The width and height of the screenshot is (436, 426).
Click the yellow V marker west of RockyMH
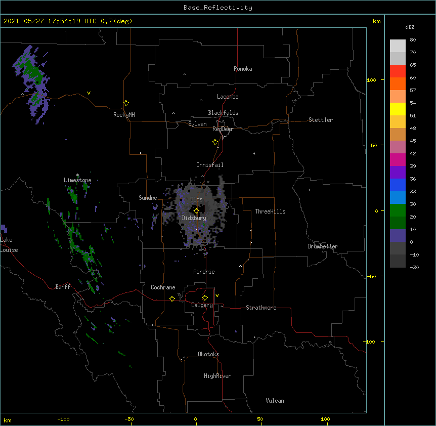click(x=89, y=93)
